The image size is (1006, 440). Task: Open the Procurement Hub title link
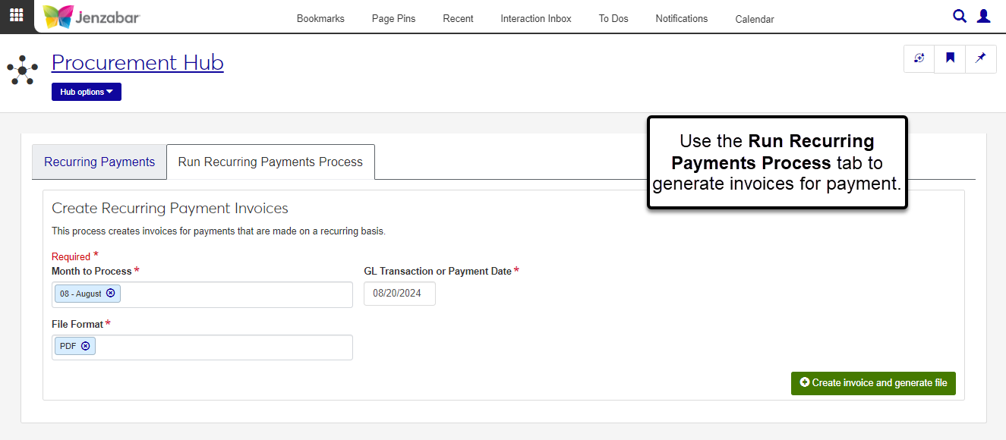click(x=137, y=62)
